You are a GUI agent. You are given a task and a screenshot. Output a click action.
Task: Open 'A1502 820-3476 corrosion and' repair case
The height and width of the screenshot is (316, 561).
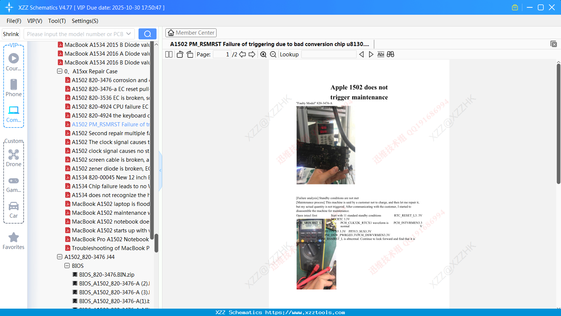pos(107,80)
